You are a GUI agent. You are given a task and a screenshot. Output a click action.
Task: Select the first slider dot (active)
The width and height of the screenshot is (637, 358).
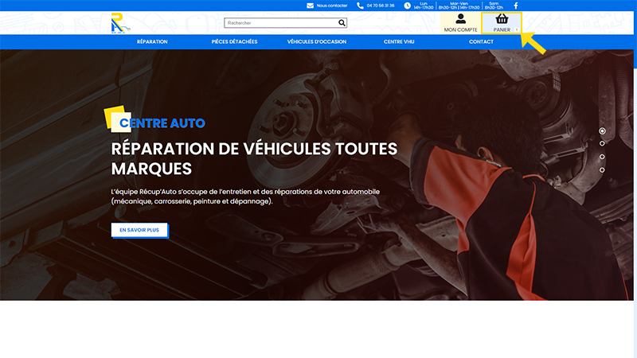pyautogui.click(x=602, y=130)
